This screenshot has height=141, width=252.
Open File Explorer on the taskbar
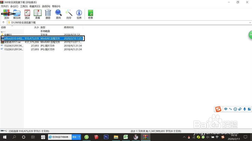click(x=116, y=137)
